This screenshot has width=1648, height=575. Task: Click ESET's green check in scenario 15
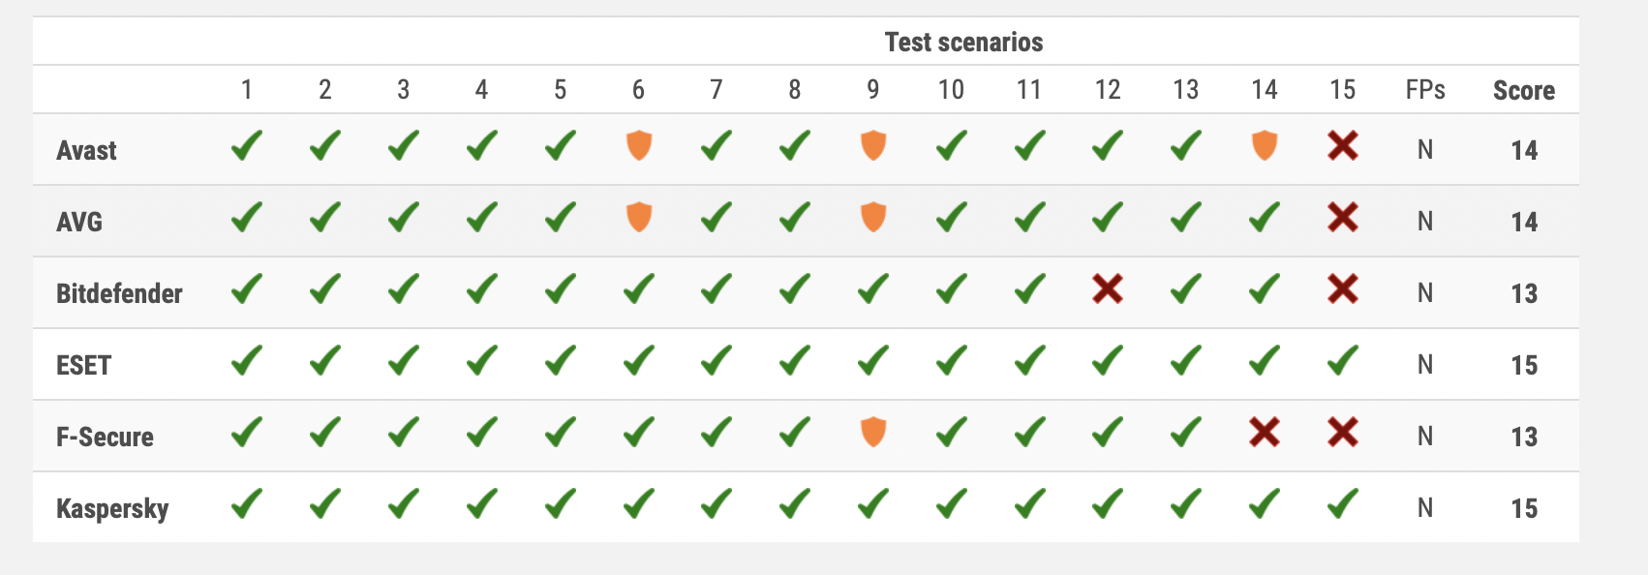click(x=1342, y=361)
